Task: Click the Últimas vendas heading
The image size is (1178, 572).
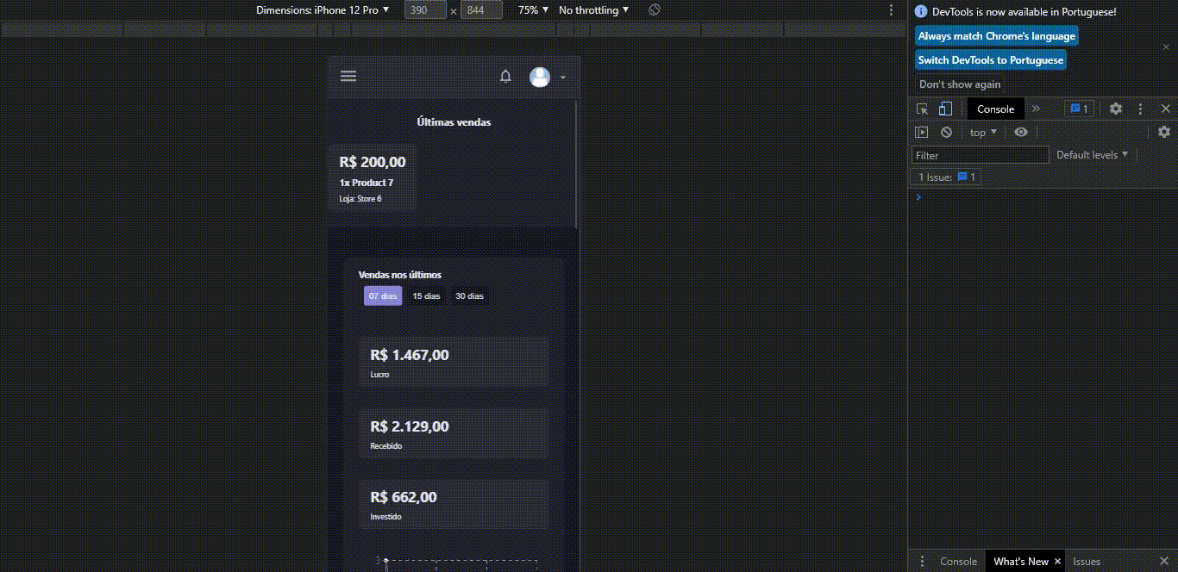Action: tap(454, 122)
